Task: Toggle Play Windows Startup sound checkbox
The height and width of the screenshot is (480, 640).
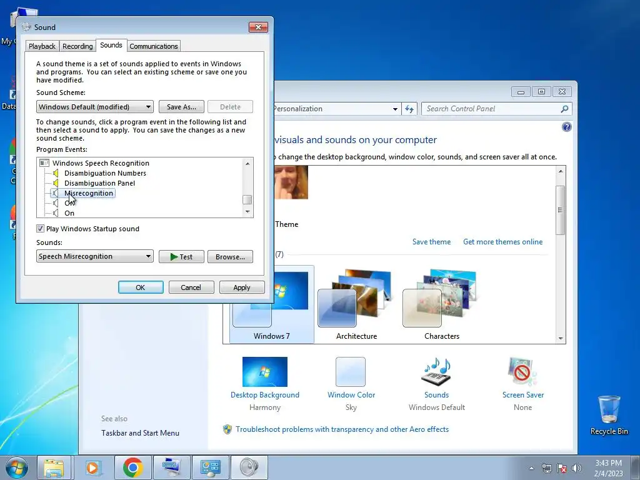Action: click(x=40, y=229)
